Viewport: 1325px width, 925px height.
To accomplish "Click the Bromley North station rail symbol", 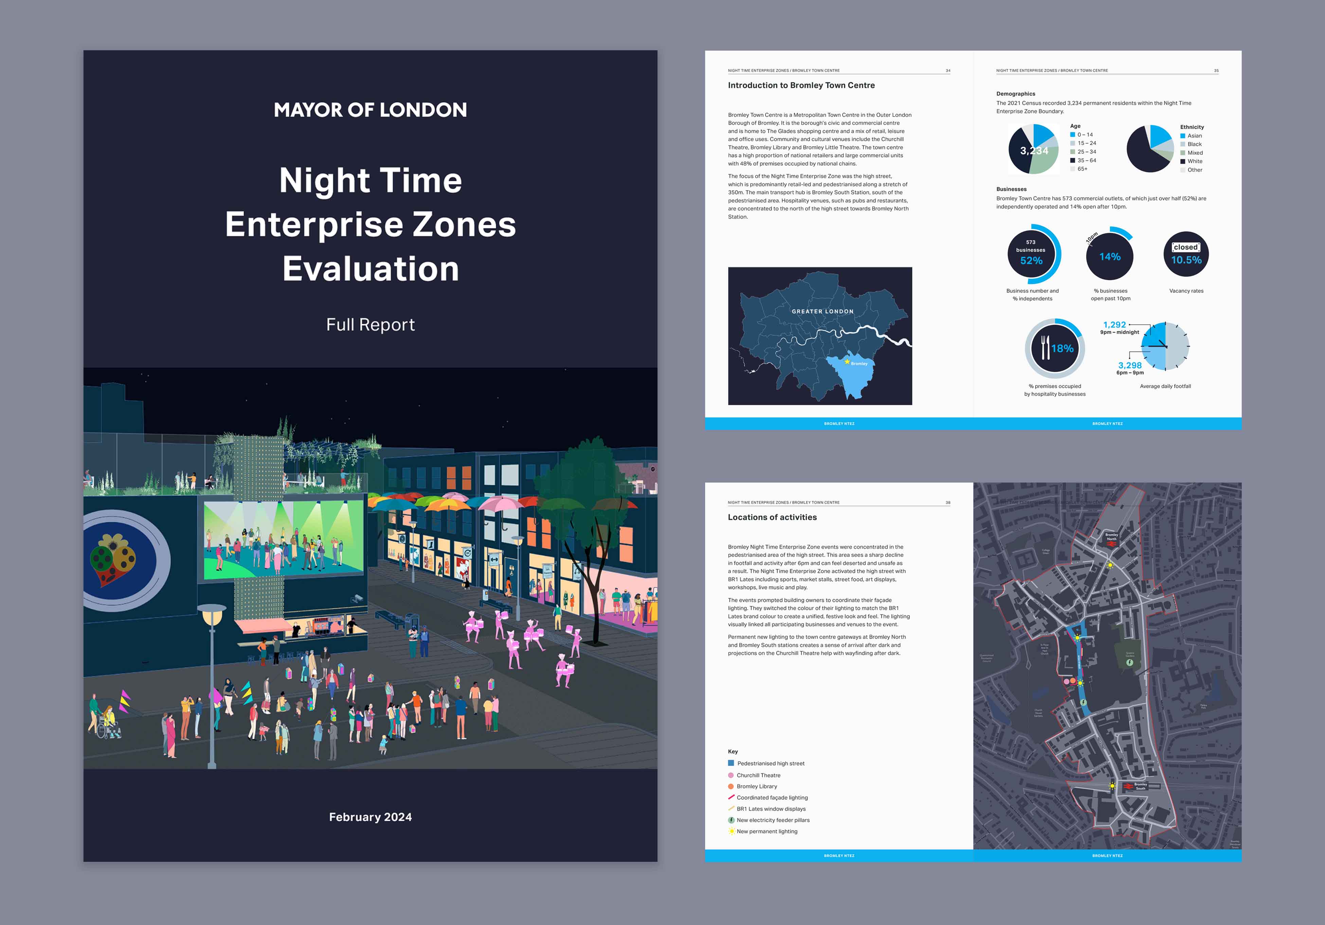I will (1111, 544).
